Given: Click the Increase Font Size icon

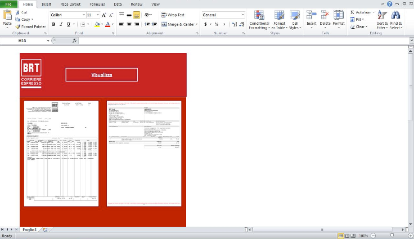Looking at the screenshot, I should tap(104, 15).
